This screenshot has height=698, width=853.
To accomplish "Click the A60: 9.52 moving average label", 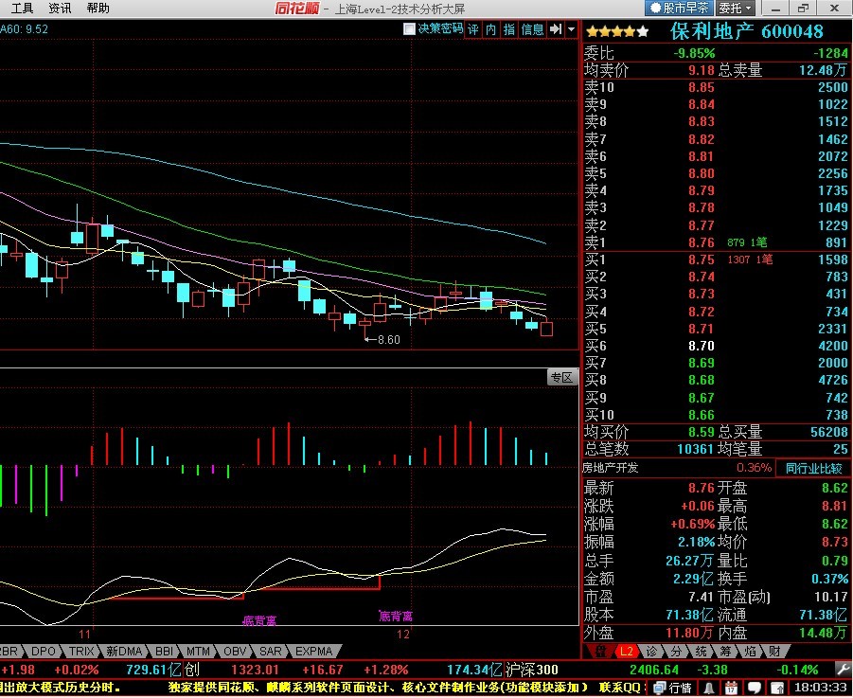I will tap(24, 28).
